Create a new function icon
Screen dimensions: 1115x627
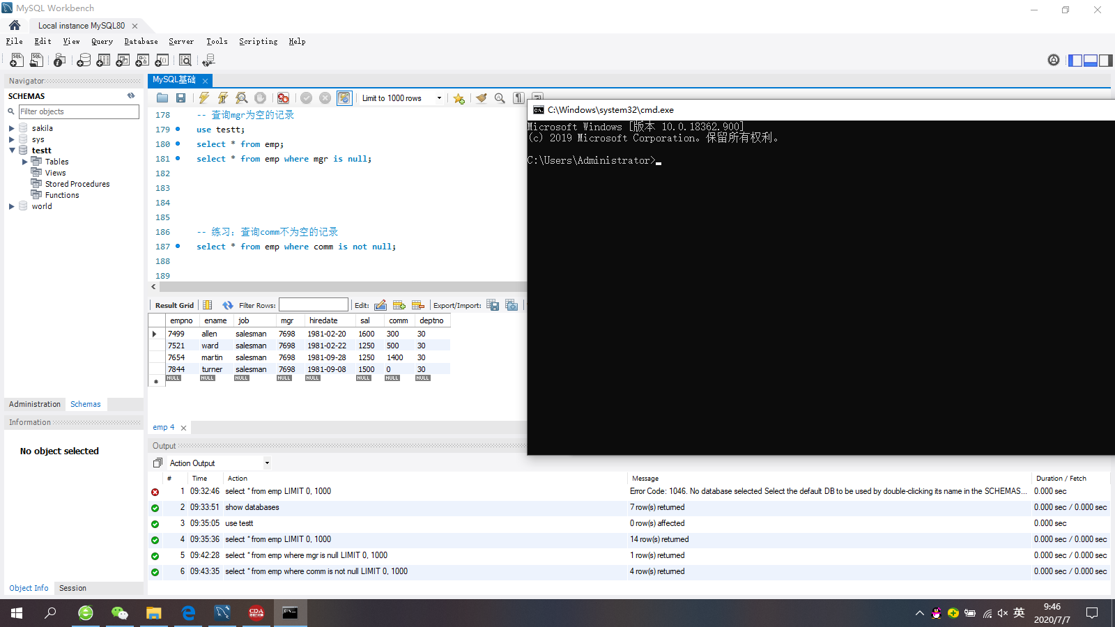point(162,61)
